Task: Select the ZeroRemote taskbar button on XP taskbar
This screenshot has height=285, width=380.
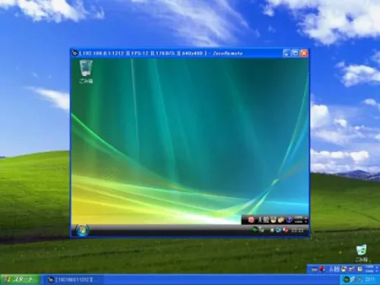Action: [x=74, y=280]
